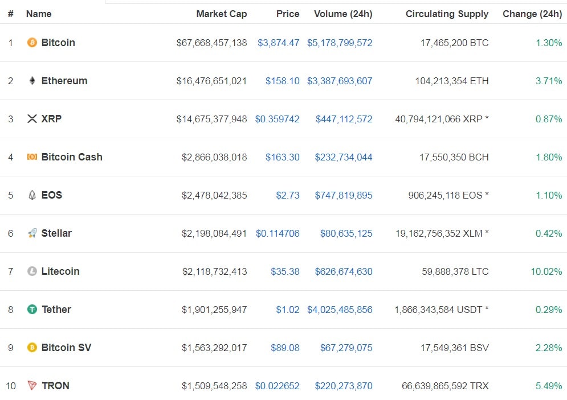Click the gray Litecoin logo icon
Image resolution: width=567 pixels, height=400 pixels.
click(32, 271)
